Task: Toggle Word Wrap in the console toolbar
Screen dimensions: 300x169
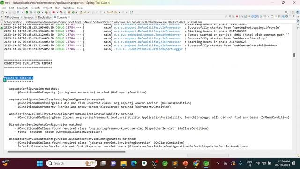Action: point(249,16)
